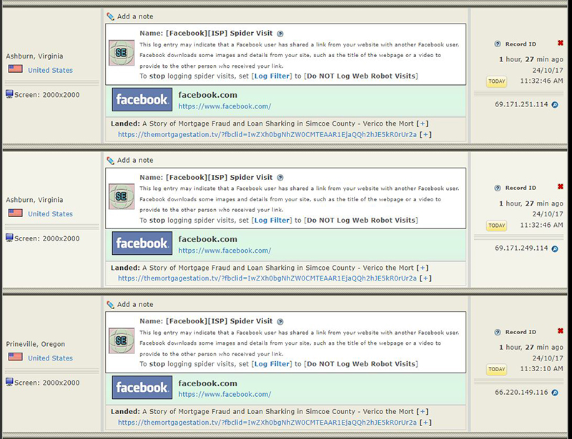Open the www.facebook.com link in the 69.171.251.114 record
The image size is (572, 439).
(225, 106)
